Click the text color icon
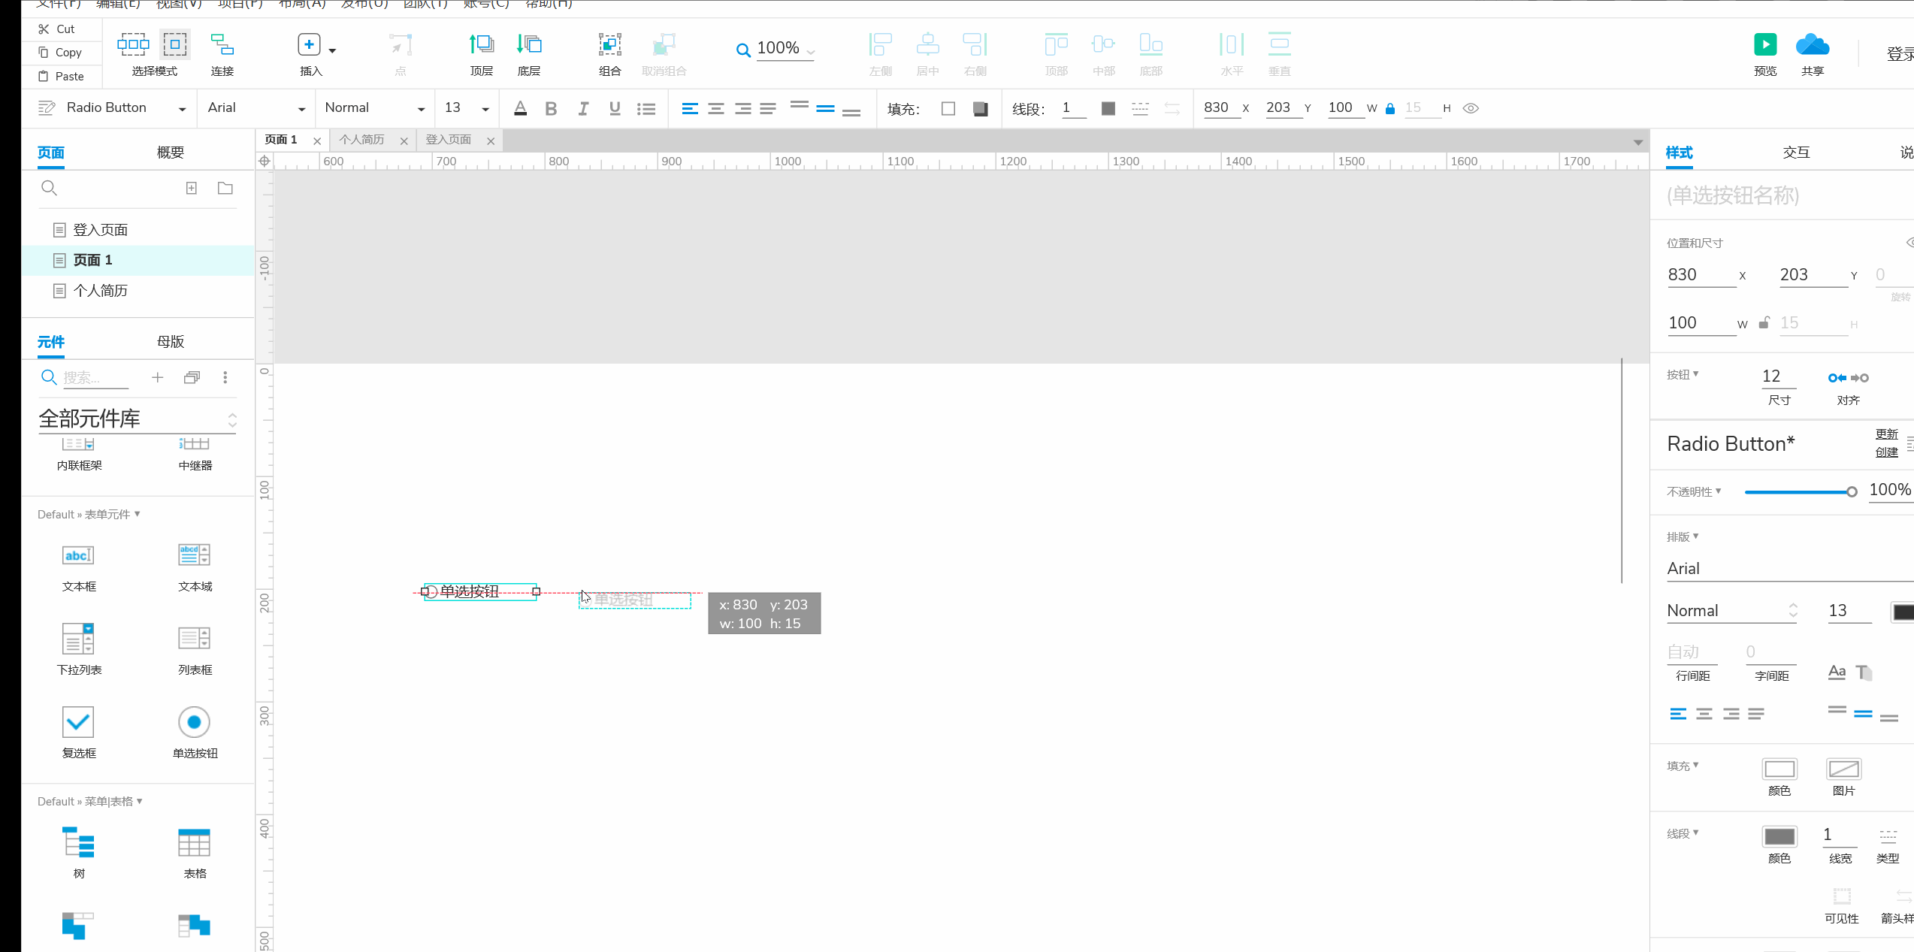Viewport: 1914px width, 952px height. click(x=520, y=108)
